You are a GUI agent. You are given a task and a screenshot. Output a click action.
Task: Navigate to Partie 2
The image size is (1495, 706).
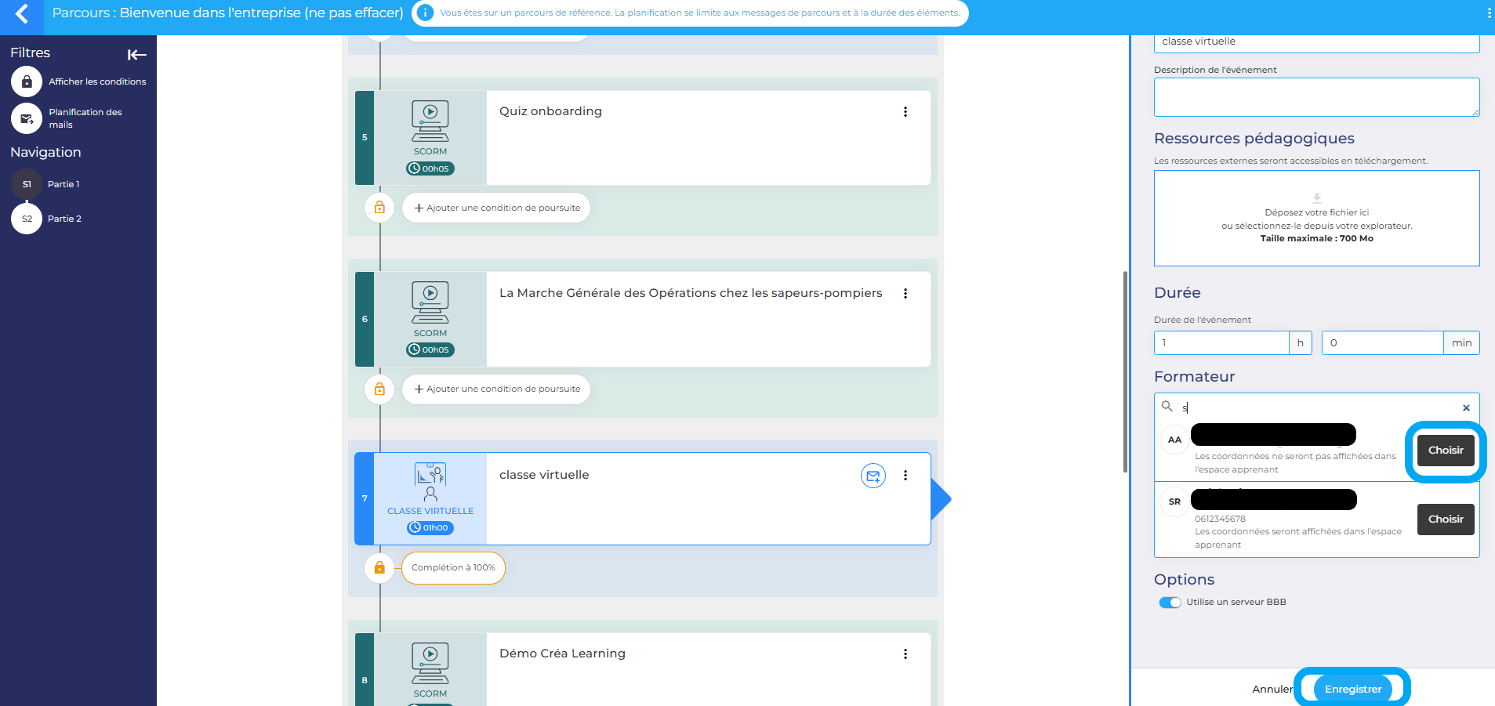point(27,219)
